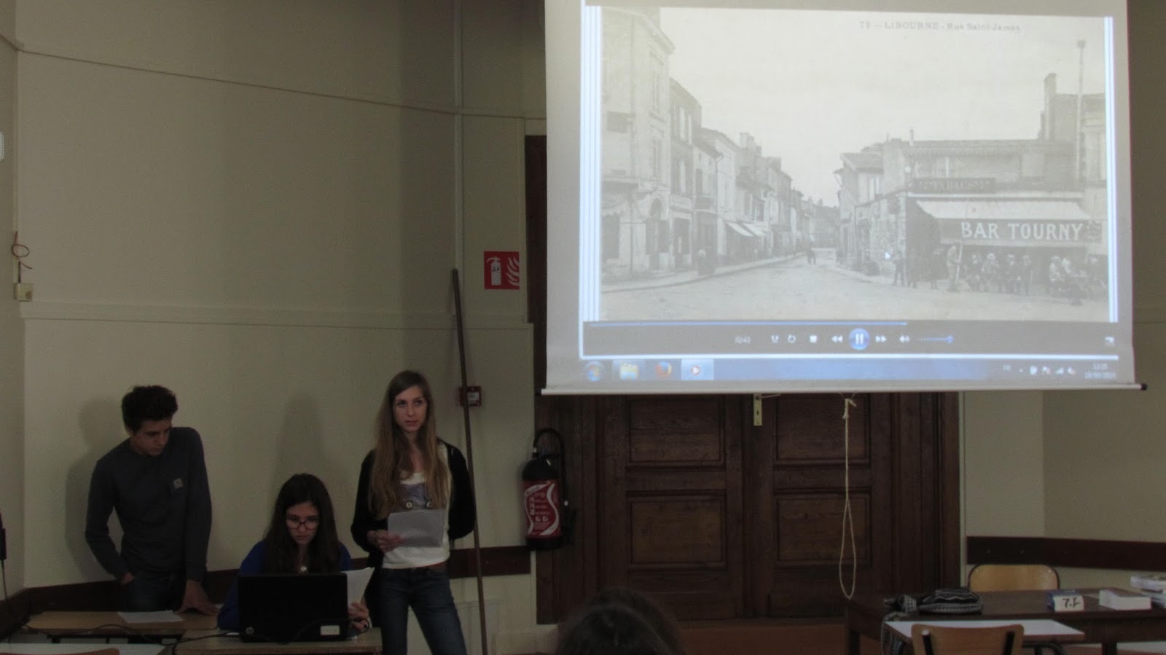Image resolution: width=1166 pixels, height=655 pixels.
Task: Open Windows Explorer from the taskbar
Action: (x=628, y=371)
